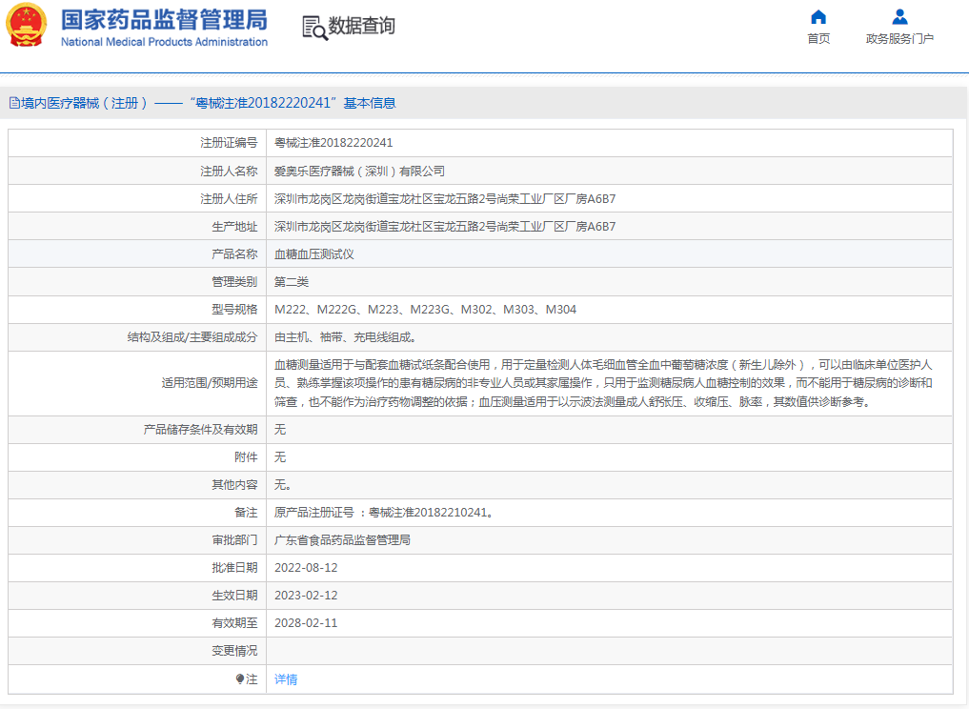The width and height of the screenshot is (969, 709).
Task: Click the 第二类 management category value
Action: click(291, 282)
